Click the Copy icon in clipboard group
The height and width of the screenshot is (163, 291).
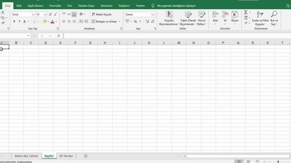3,18
